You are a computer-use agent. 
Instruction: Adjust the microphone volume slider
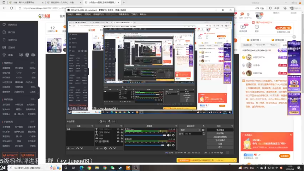point(146,135)
